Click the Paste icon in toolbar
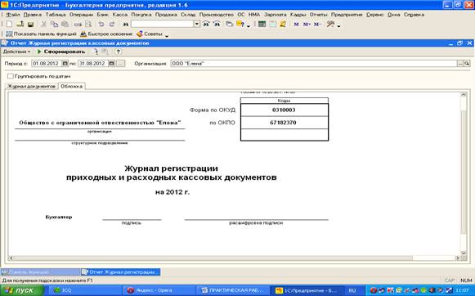 click(x=65, y=24)
